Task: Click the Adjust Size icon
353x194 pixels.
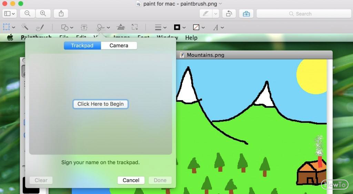Action: pyautogui.click(x=135, y=27)
